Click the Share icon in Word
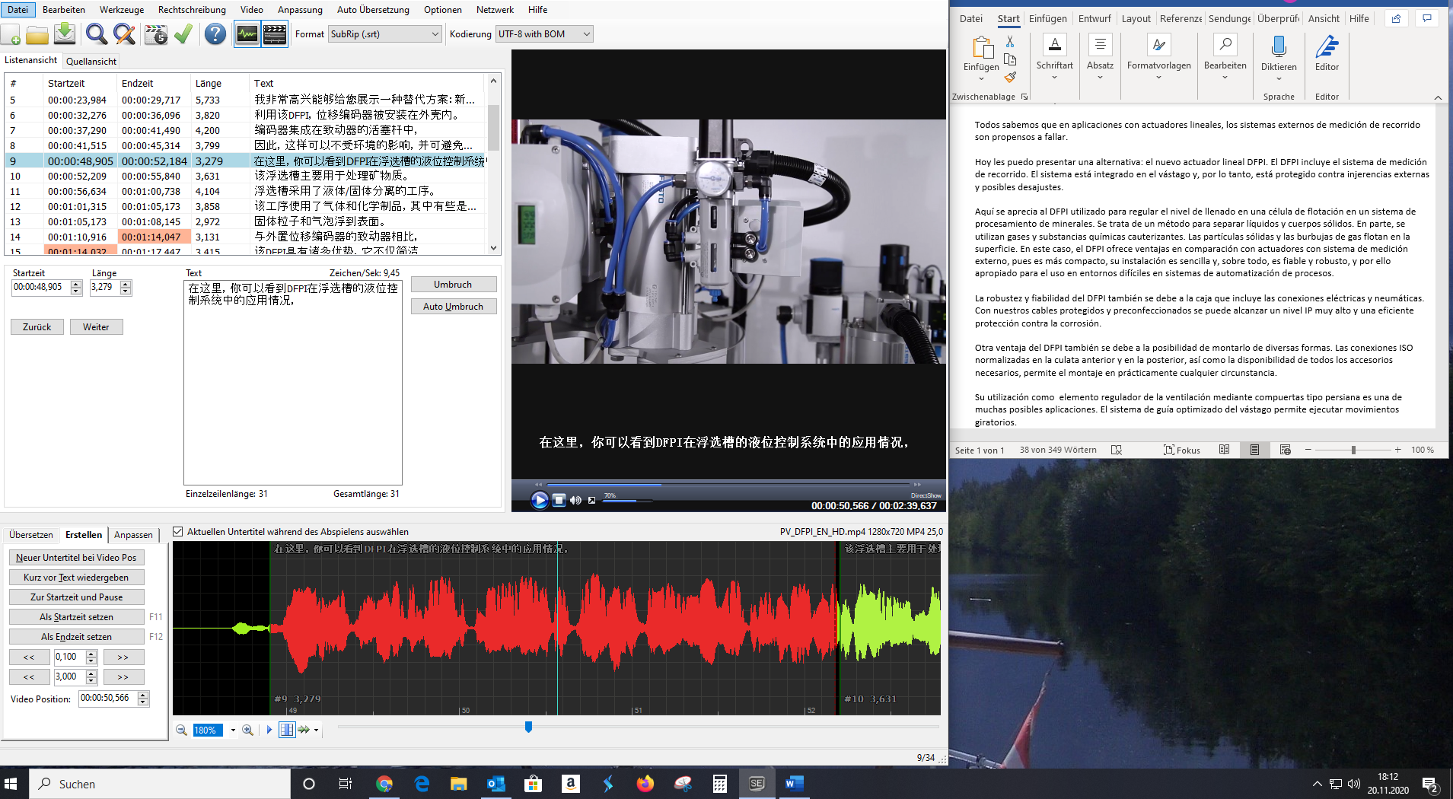The width and height of the screenshot is (1453, 799). 1396,19
